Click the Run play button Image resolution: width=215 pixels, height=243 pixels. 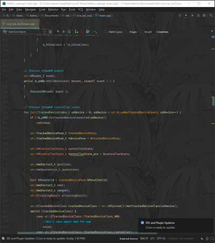pos(192,16)
